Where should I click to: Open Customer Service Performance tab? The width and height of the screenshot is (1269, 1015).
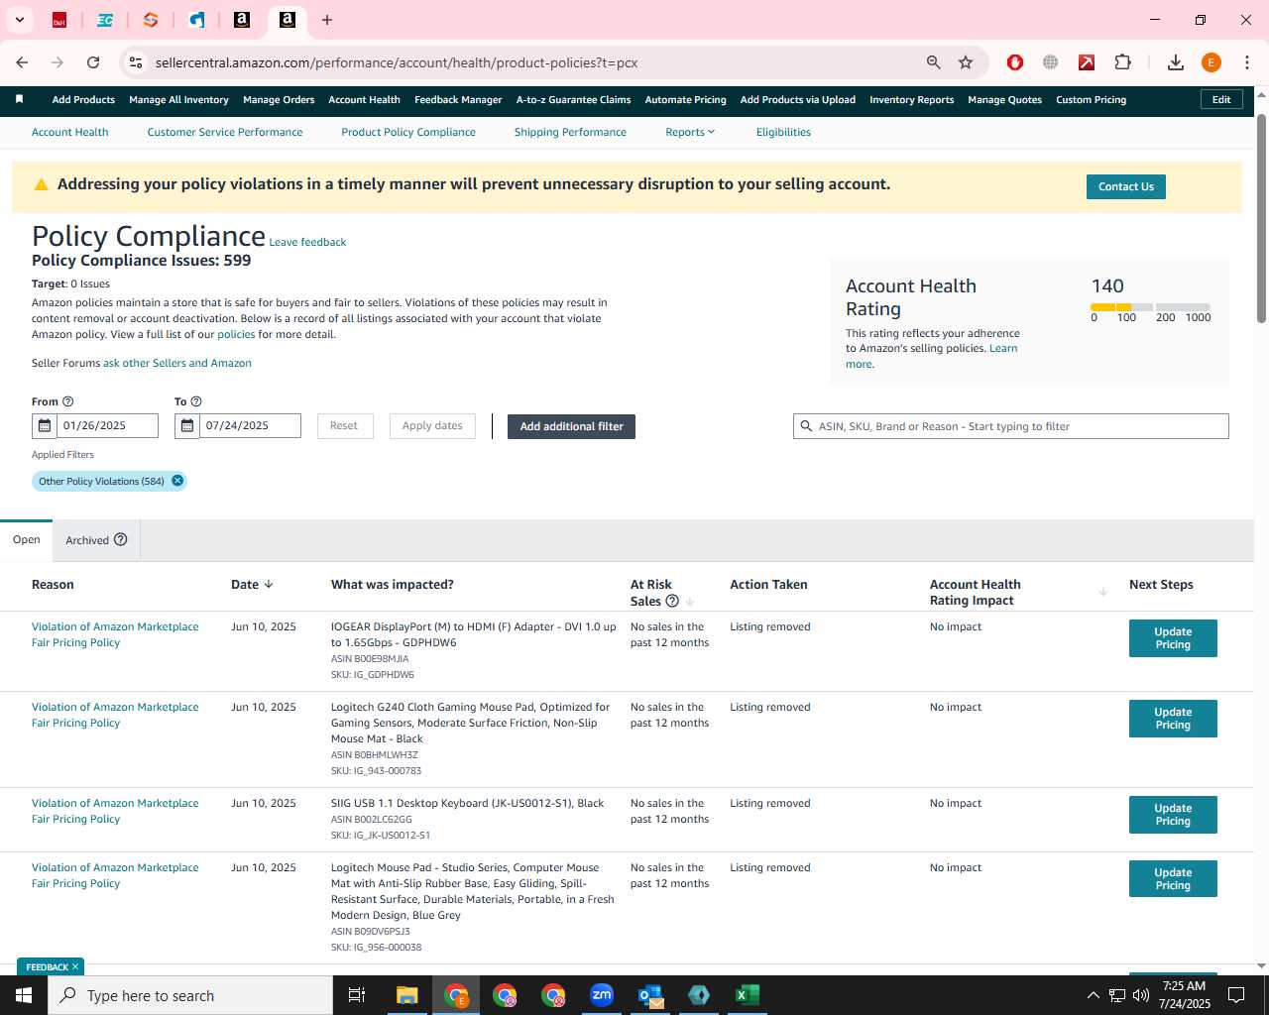[225, 132]
